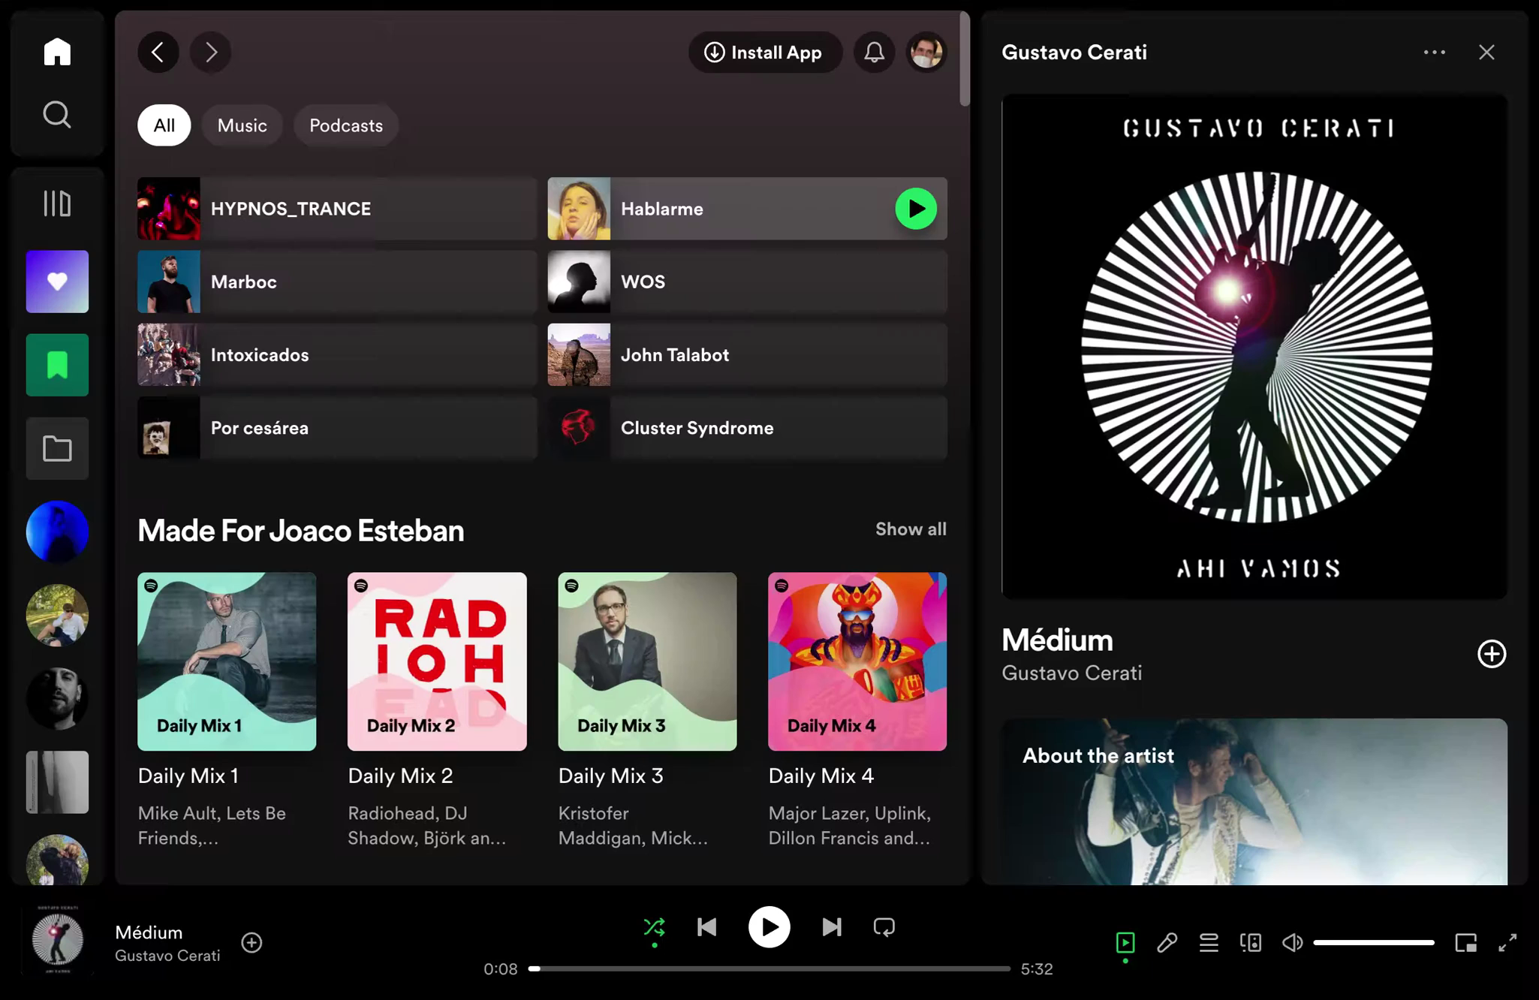This screenshot has height=1000, width=1539.
Task: Click Ahí Vamos album art in panel
Action: tap(1254, 347)
